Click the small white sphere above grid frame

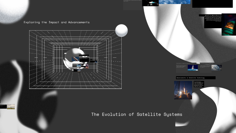point(121,31)
